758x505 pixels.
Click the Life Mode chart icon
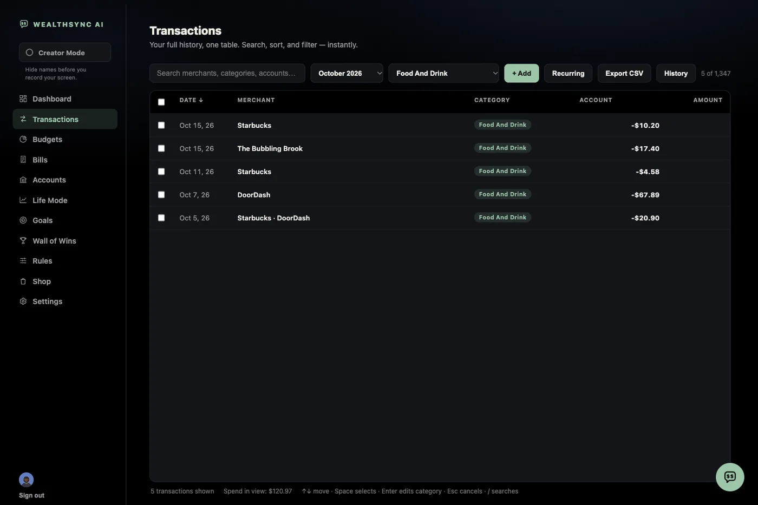tap(23, 200)
